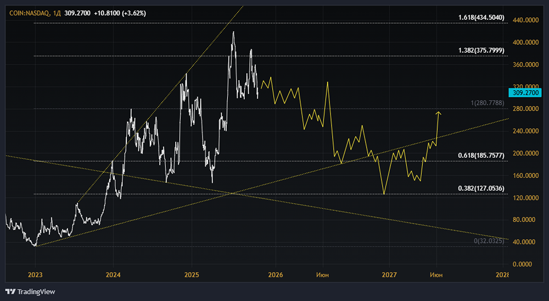The height and width of the screenshot is (301, 549).
Task: Click the 2023 time axis label
Action: (35, 275)
